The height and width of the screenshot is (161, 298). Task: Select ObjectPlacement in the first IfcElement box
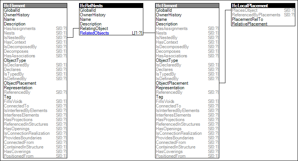[20, 83]
